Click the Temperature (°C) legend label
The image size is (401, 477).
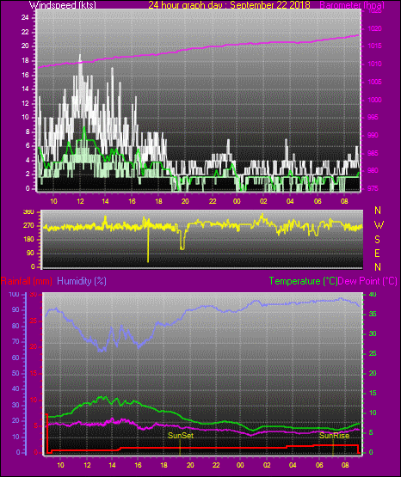(x=303, y=281)
